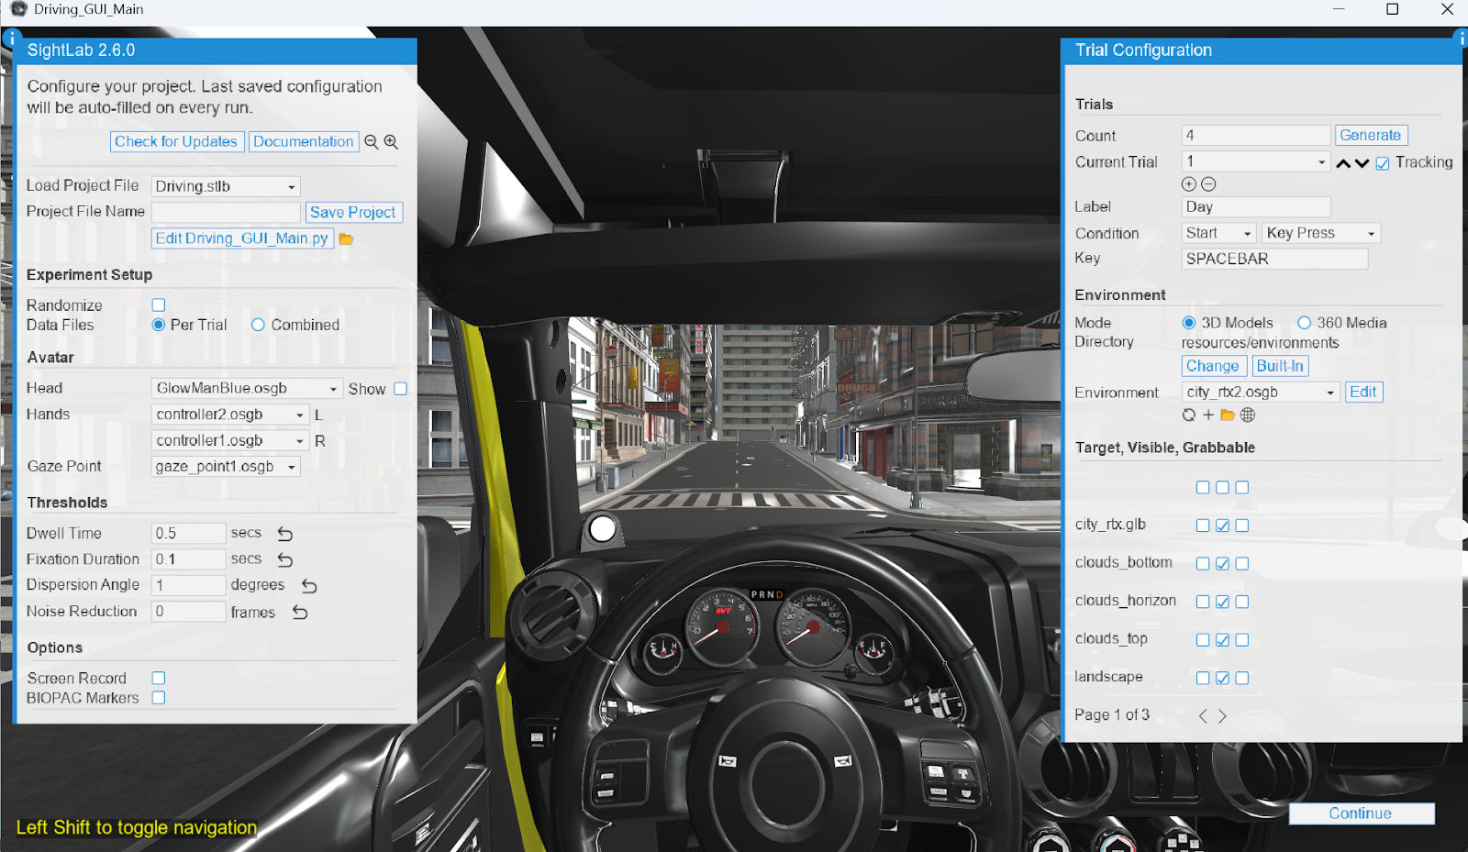Refresh the environment list icon

1189,415
